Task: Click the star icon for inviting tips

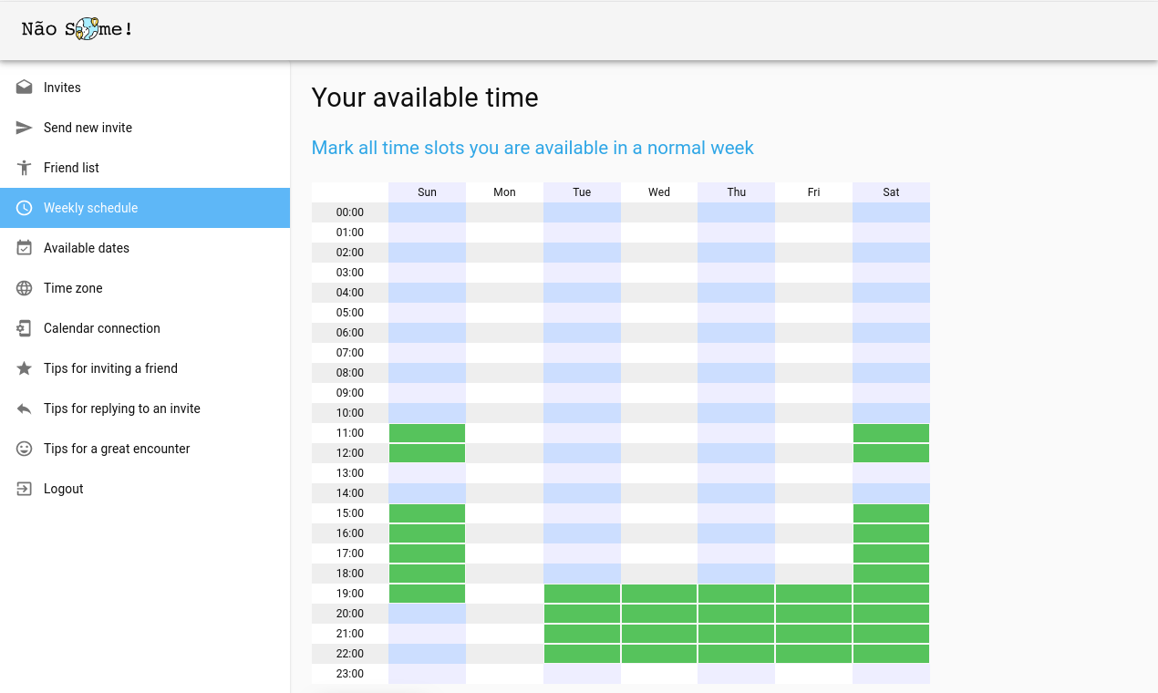Action: [x=25, y=368]
